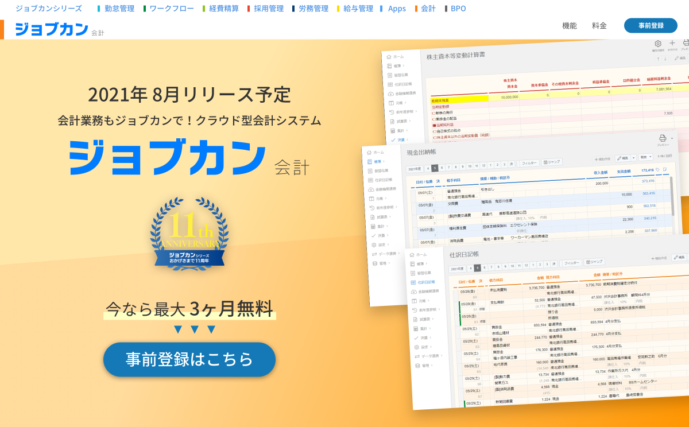Toggle 自己株式の処分 checkbox in 株主資本等変動計算書
The width and height of the screenshot is (689, 427).
[x=435, y=131]
